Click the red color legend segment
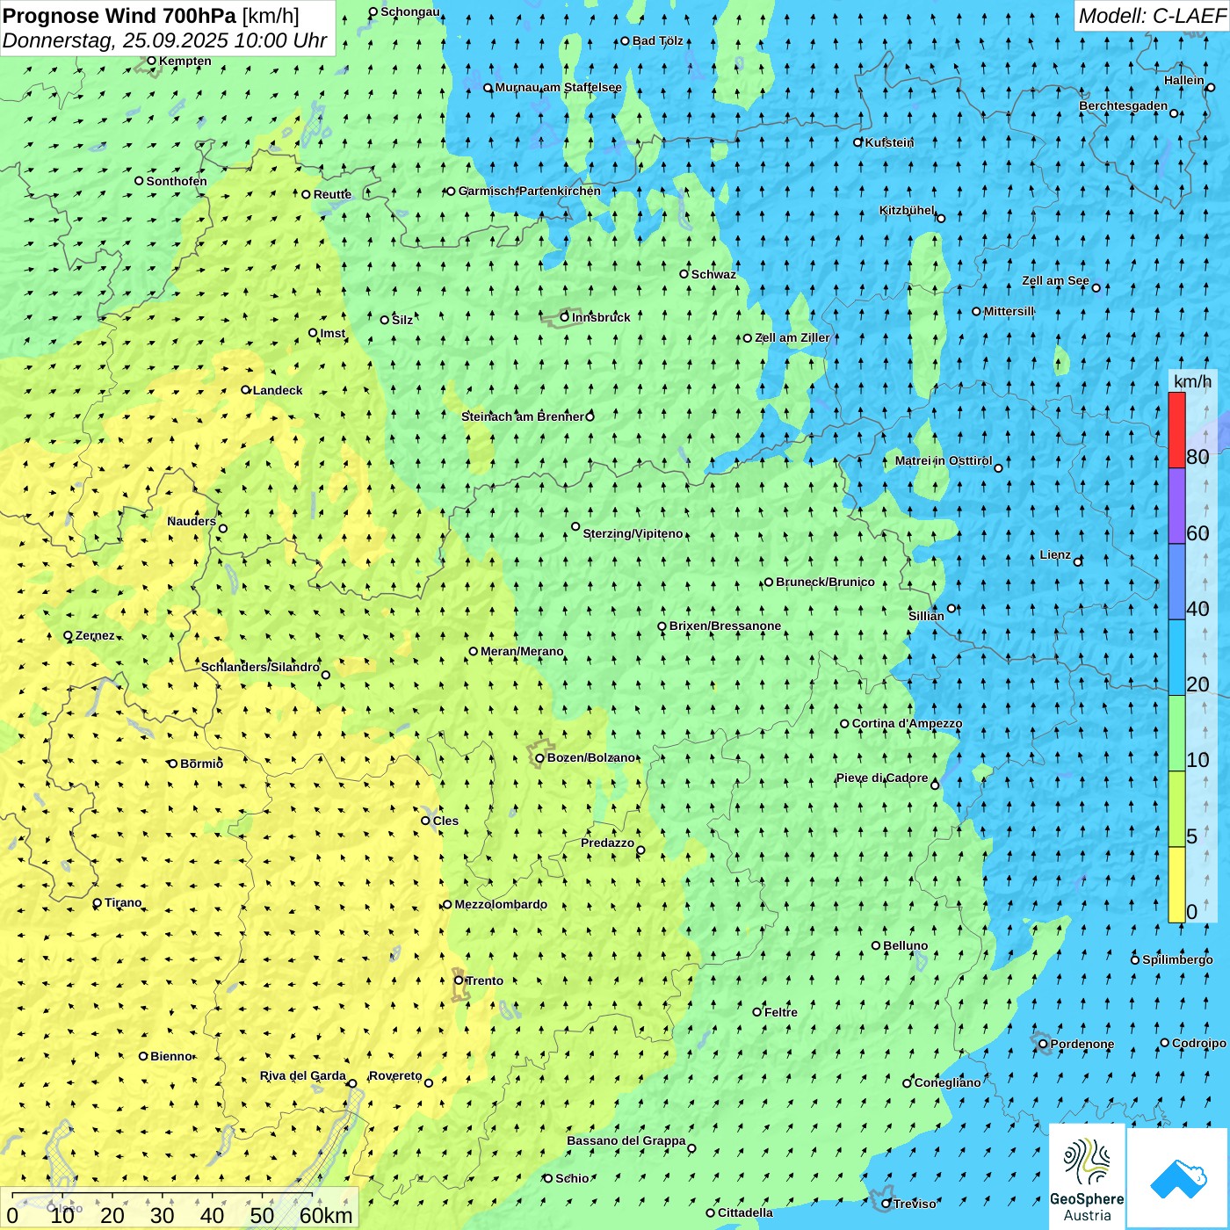Image resolution: width=1230 pixels, height=1230 pixels. pyautogui.click(x=1176, y=430)
